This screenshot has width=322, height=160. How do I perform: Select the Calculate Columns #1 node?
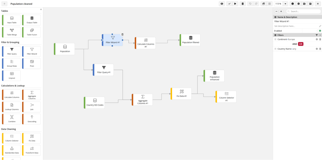[x=145, y=43]
